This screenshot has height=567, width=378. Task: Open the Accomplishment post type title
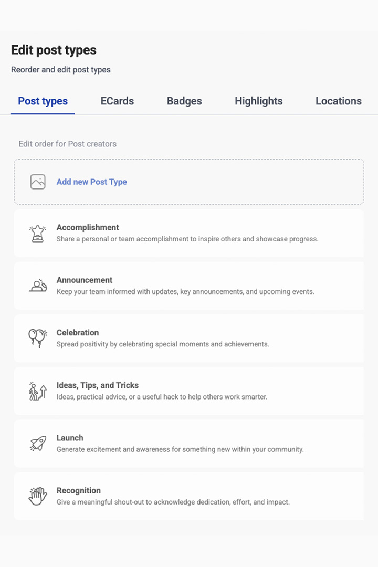click(x=88, y=227)
